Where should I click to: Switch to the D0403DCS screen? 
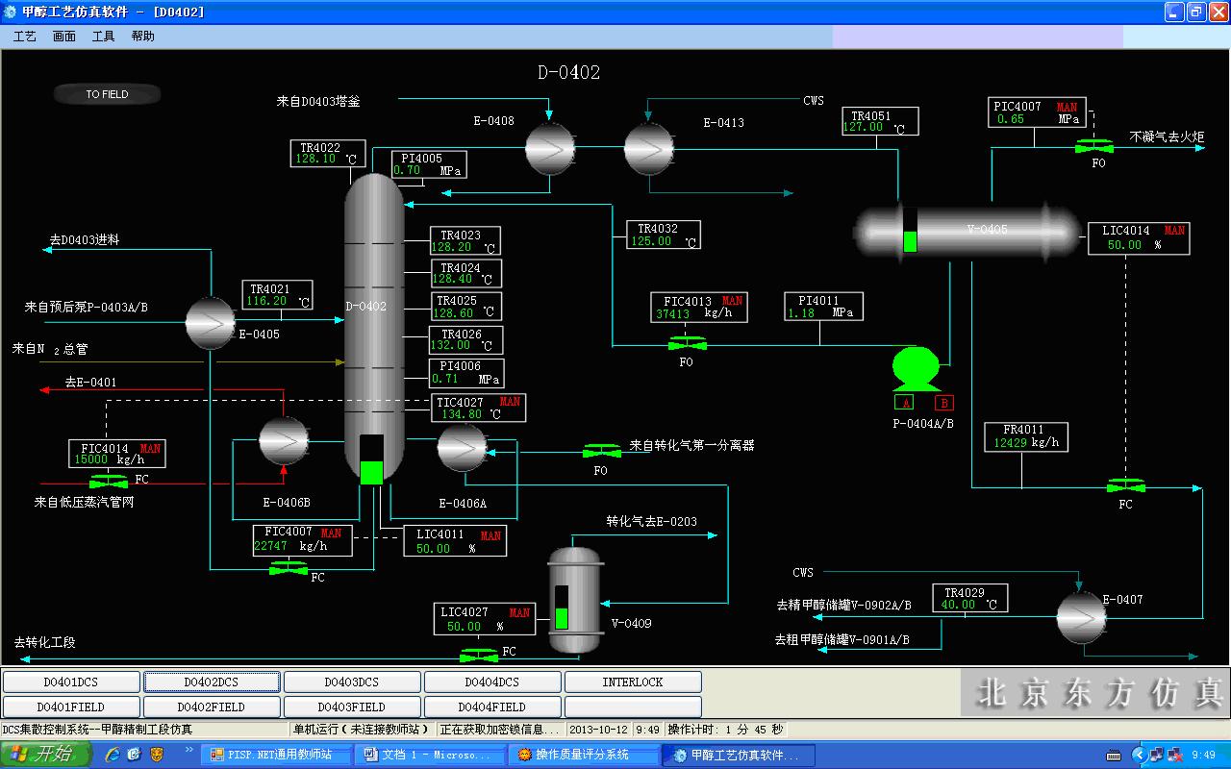click(x=352, y=682)
